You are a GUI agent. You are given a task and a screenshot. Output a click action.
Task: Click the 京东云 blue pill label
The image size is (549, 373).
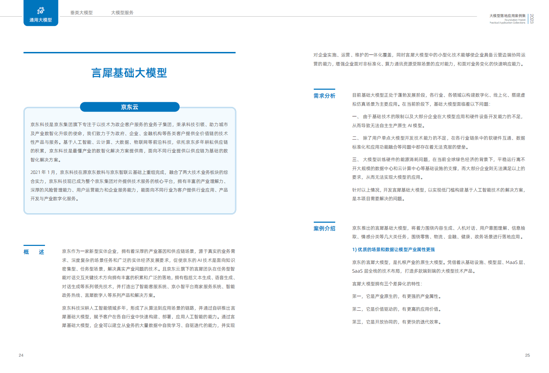tap(130, 107)
